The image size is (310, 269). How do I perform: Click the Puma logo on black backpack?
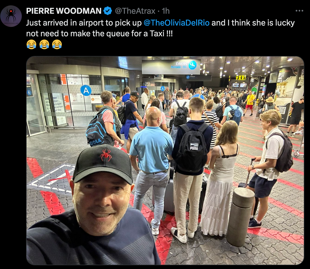pyautogui.click(x=194, y=146)
